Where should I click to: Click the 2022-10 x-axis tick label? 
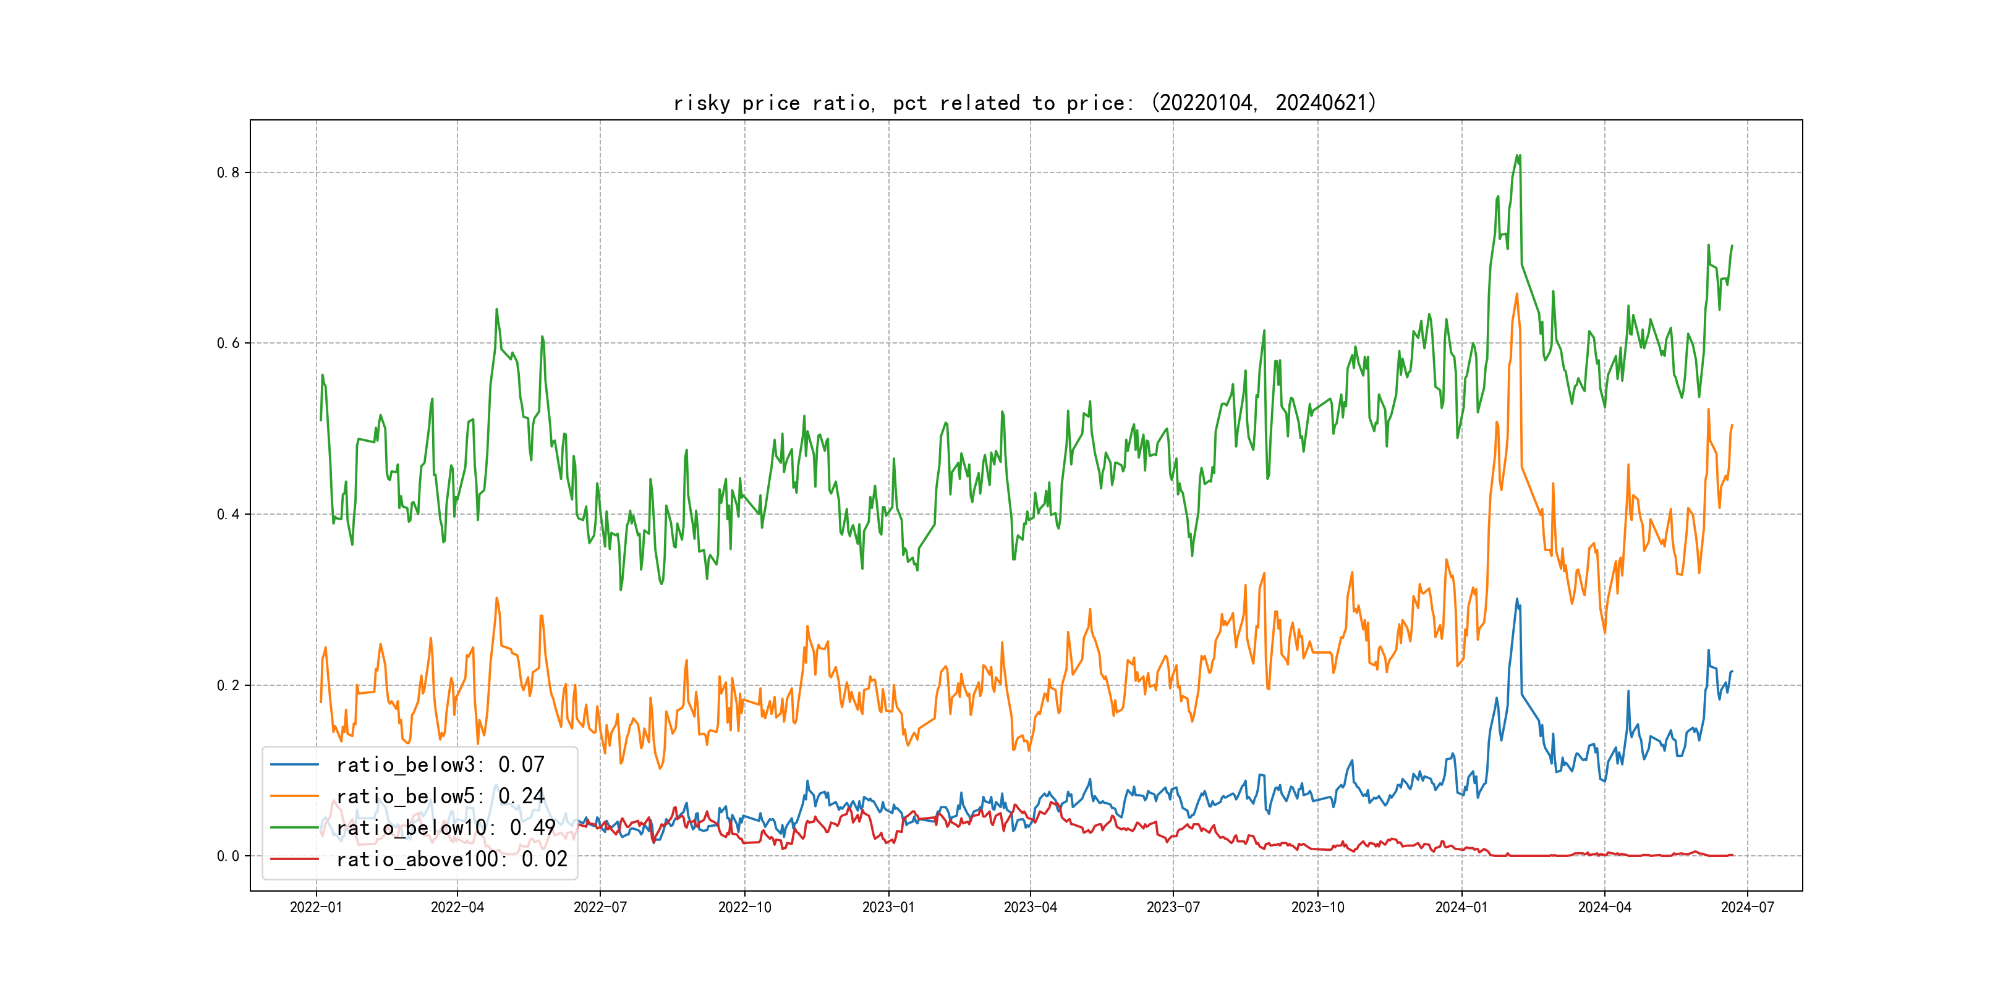(x=744, y=907)
